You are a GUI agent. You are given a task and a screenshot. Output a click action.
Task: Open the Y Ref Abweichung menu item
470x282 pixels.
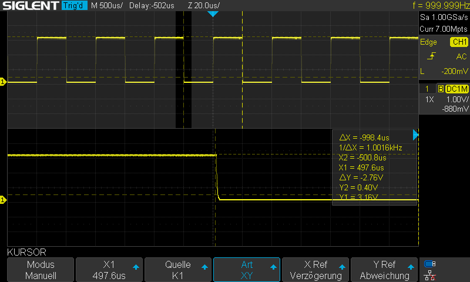click(384, 270)
